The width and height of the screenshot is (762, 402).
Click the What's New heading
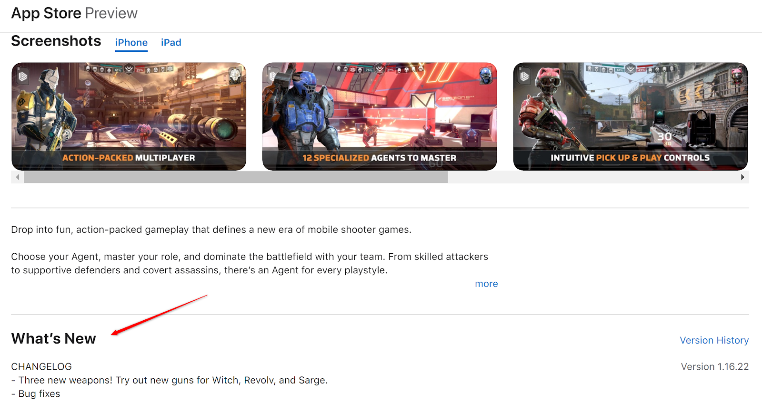54,338
